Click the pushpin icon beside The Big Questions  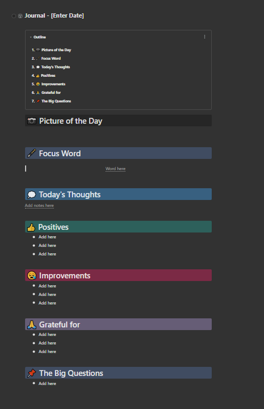click(x=31, y=373)
